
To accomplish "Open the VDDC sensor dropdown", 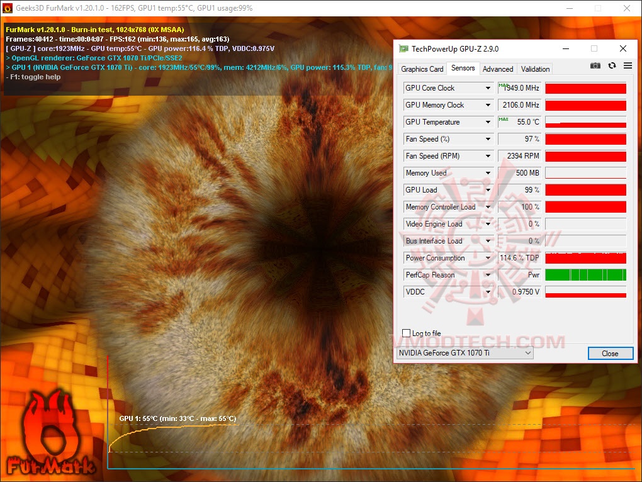I will click(x=488, y=292).
